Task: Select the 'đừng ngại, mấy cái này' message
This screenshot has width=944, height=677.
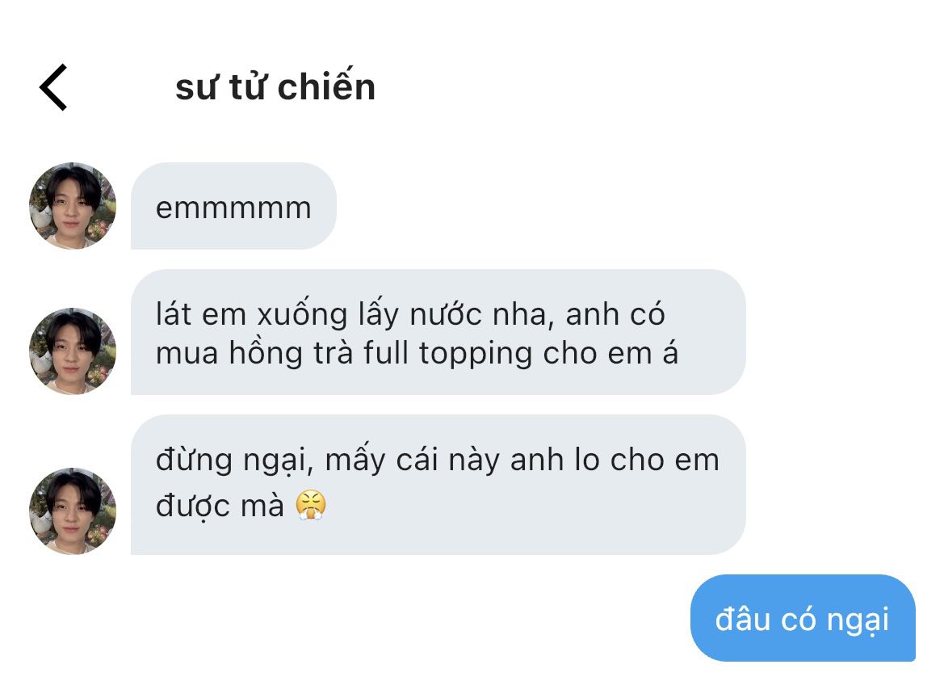Action: tap(438, 485)
